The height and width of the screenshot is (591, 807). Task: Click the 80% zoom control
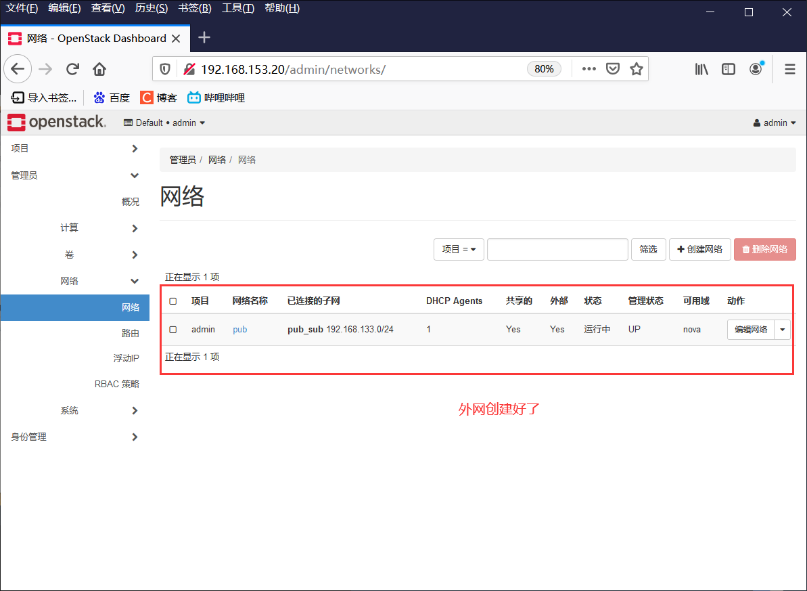coord(544,68)
